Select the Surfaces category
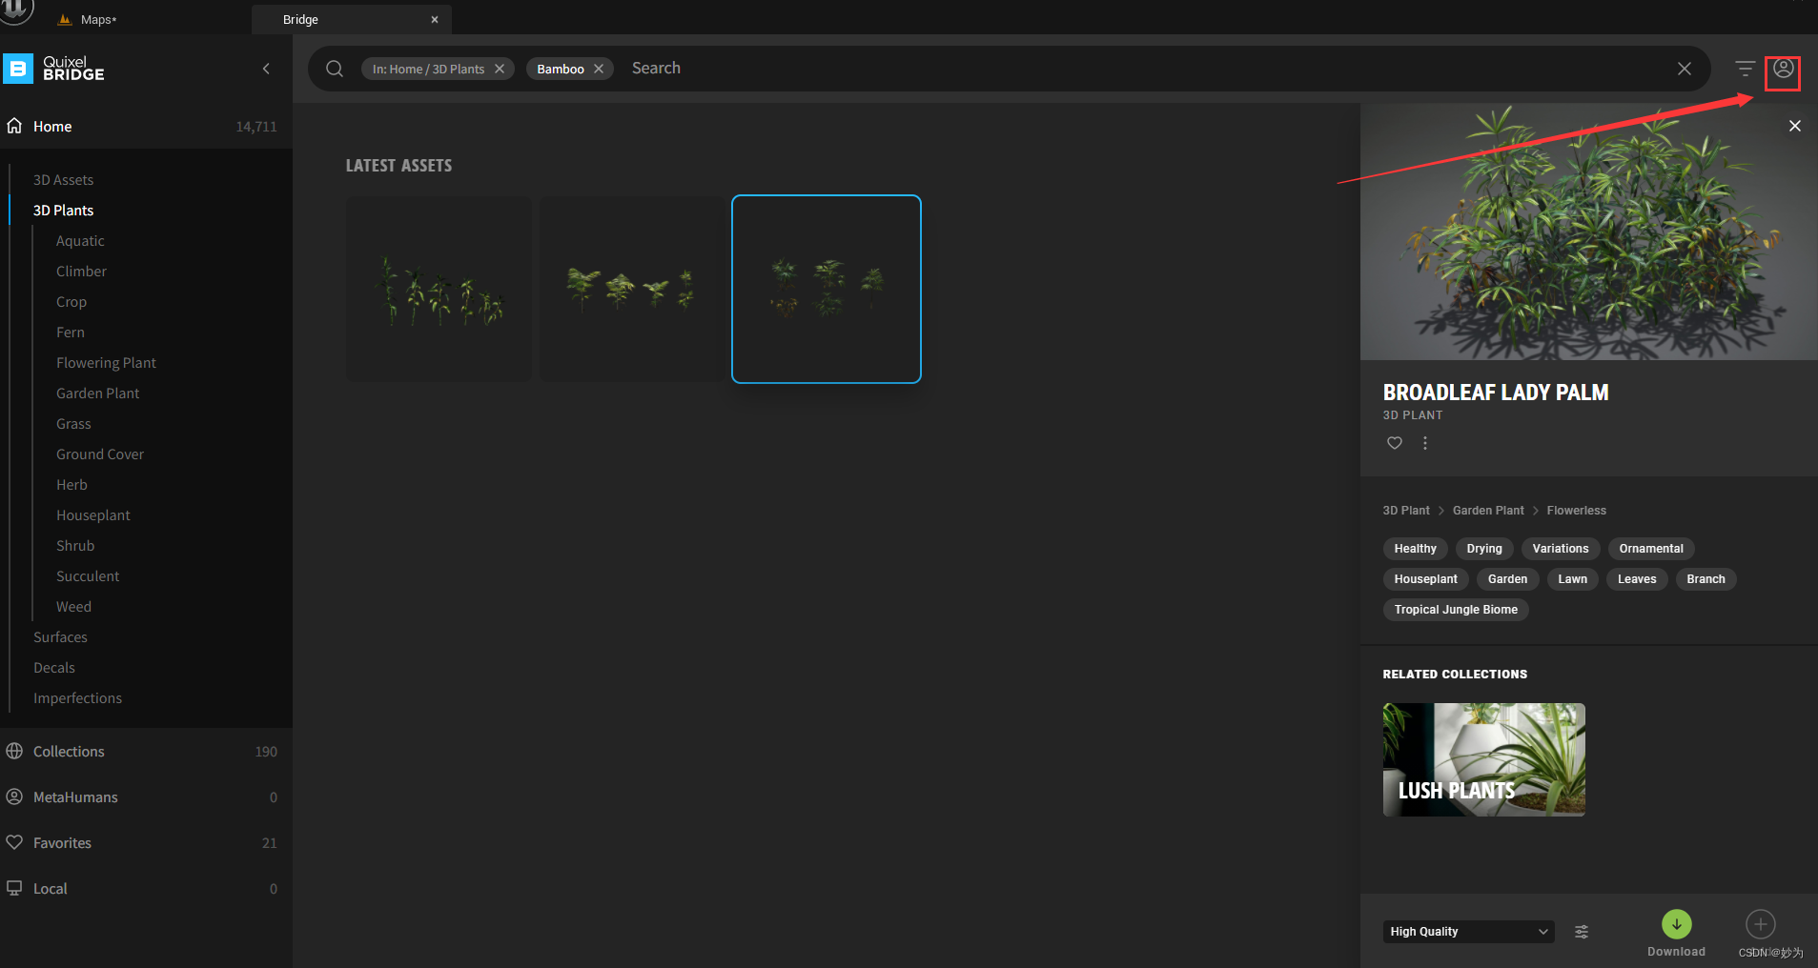The width and height of the screenshot is (1818, 968). (60, 637)
